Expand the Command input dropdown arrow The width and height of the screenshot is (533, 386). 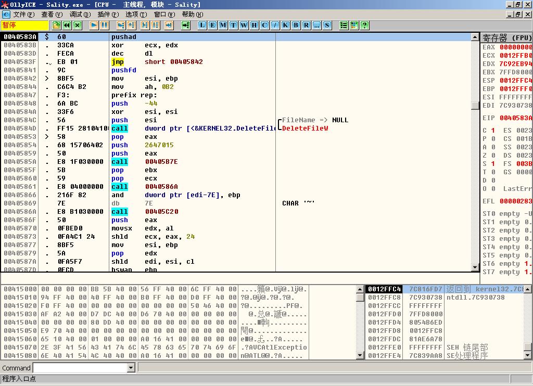coord(131,368)
